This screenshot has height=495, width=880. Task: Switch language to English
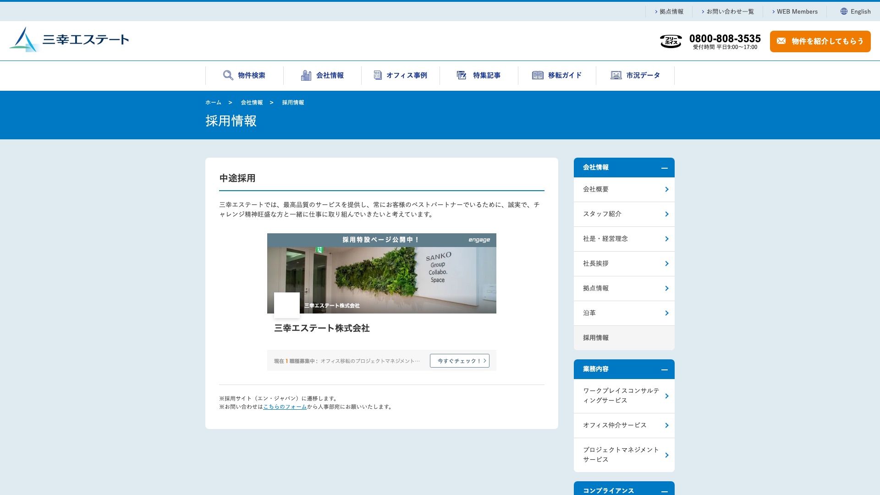(x=855, y=11)
